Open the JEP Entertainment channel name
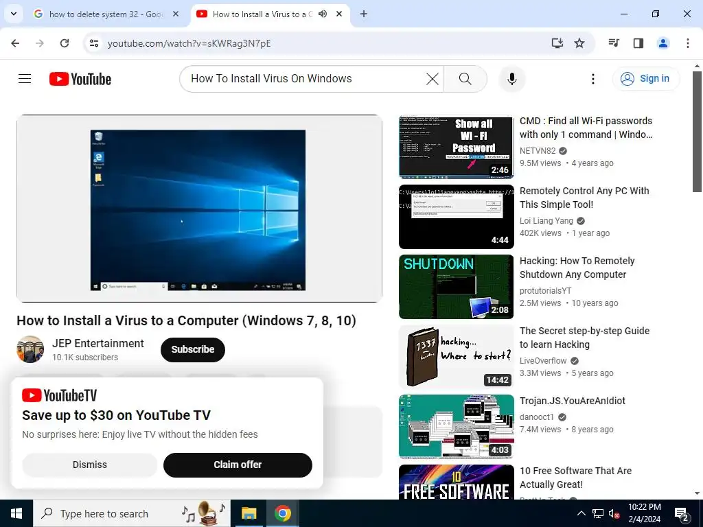 (97, 343)
